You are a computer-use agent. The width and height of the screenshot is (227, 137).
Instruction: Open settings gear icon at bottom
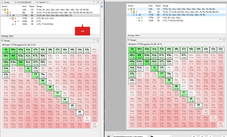[109, 136]
